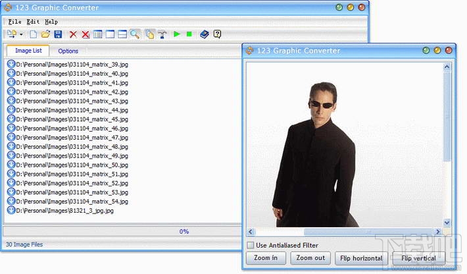Click the Flip vertical button

419,258
